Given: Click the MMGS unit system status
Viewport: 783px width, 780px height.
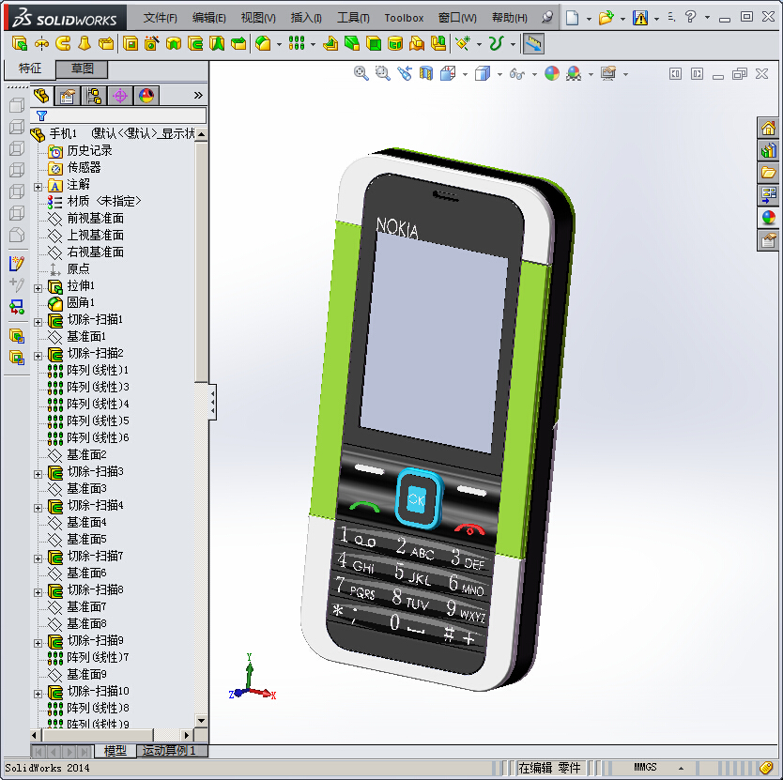Looking at the screenshot, I should (x=645, y=767).
